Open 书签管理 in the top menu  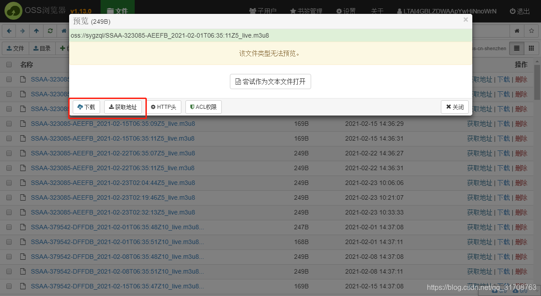(x=306, y=10)
